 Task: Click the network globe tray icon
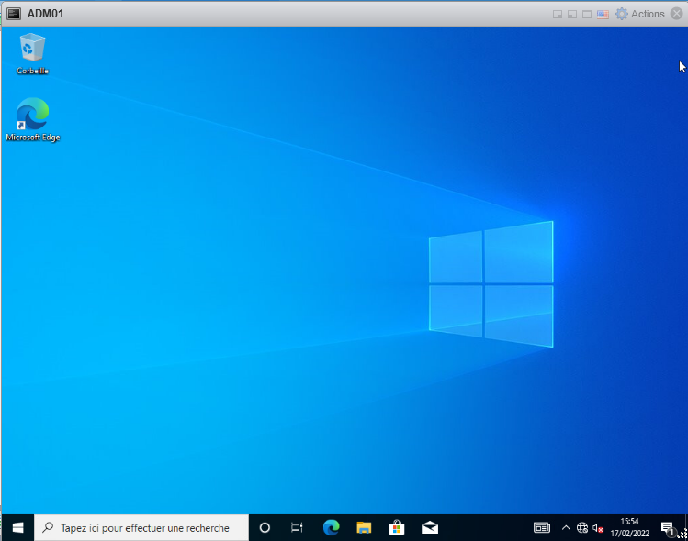pyautogui.click(x=582, y=527)
